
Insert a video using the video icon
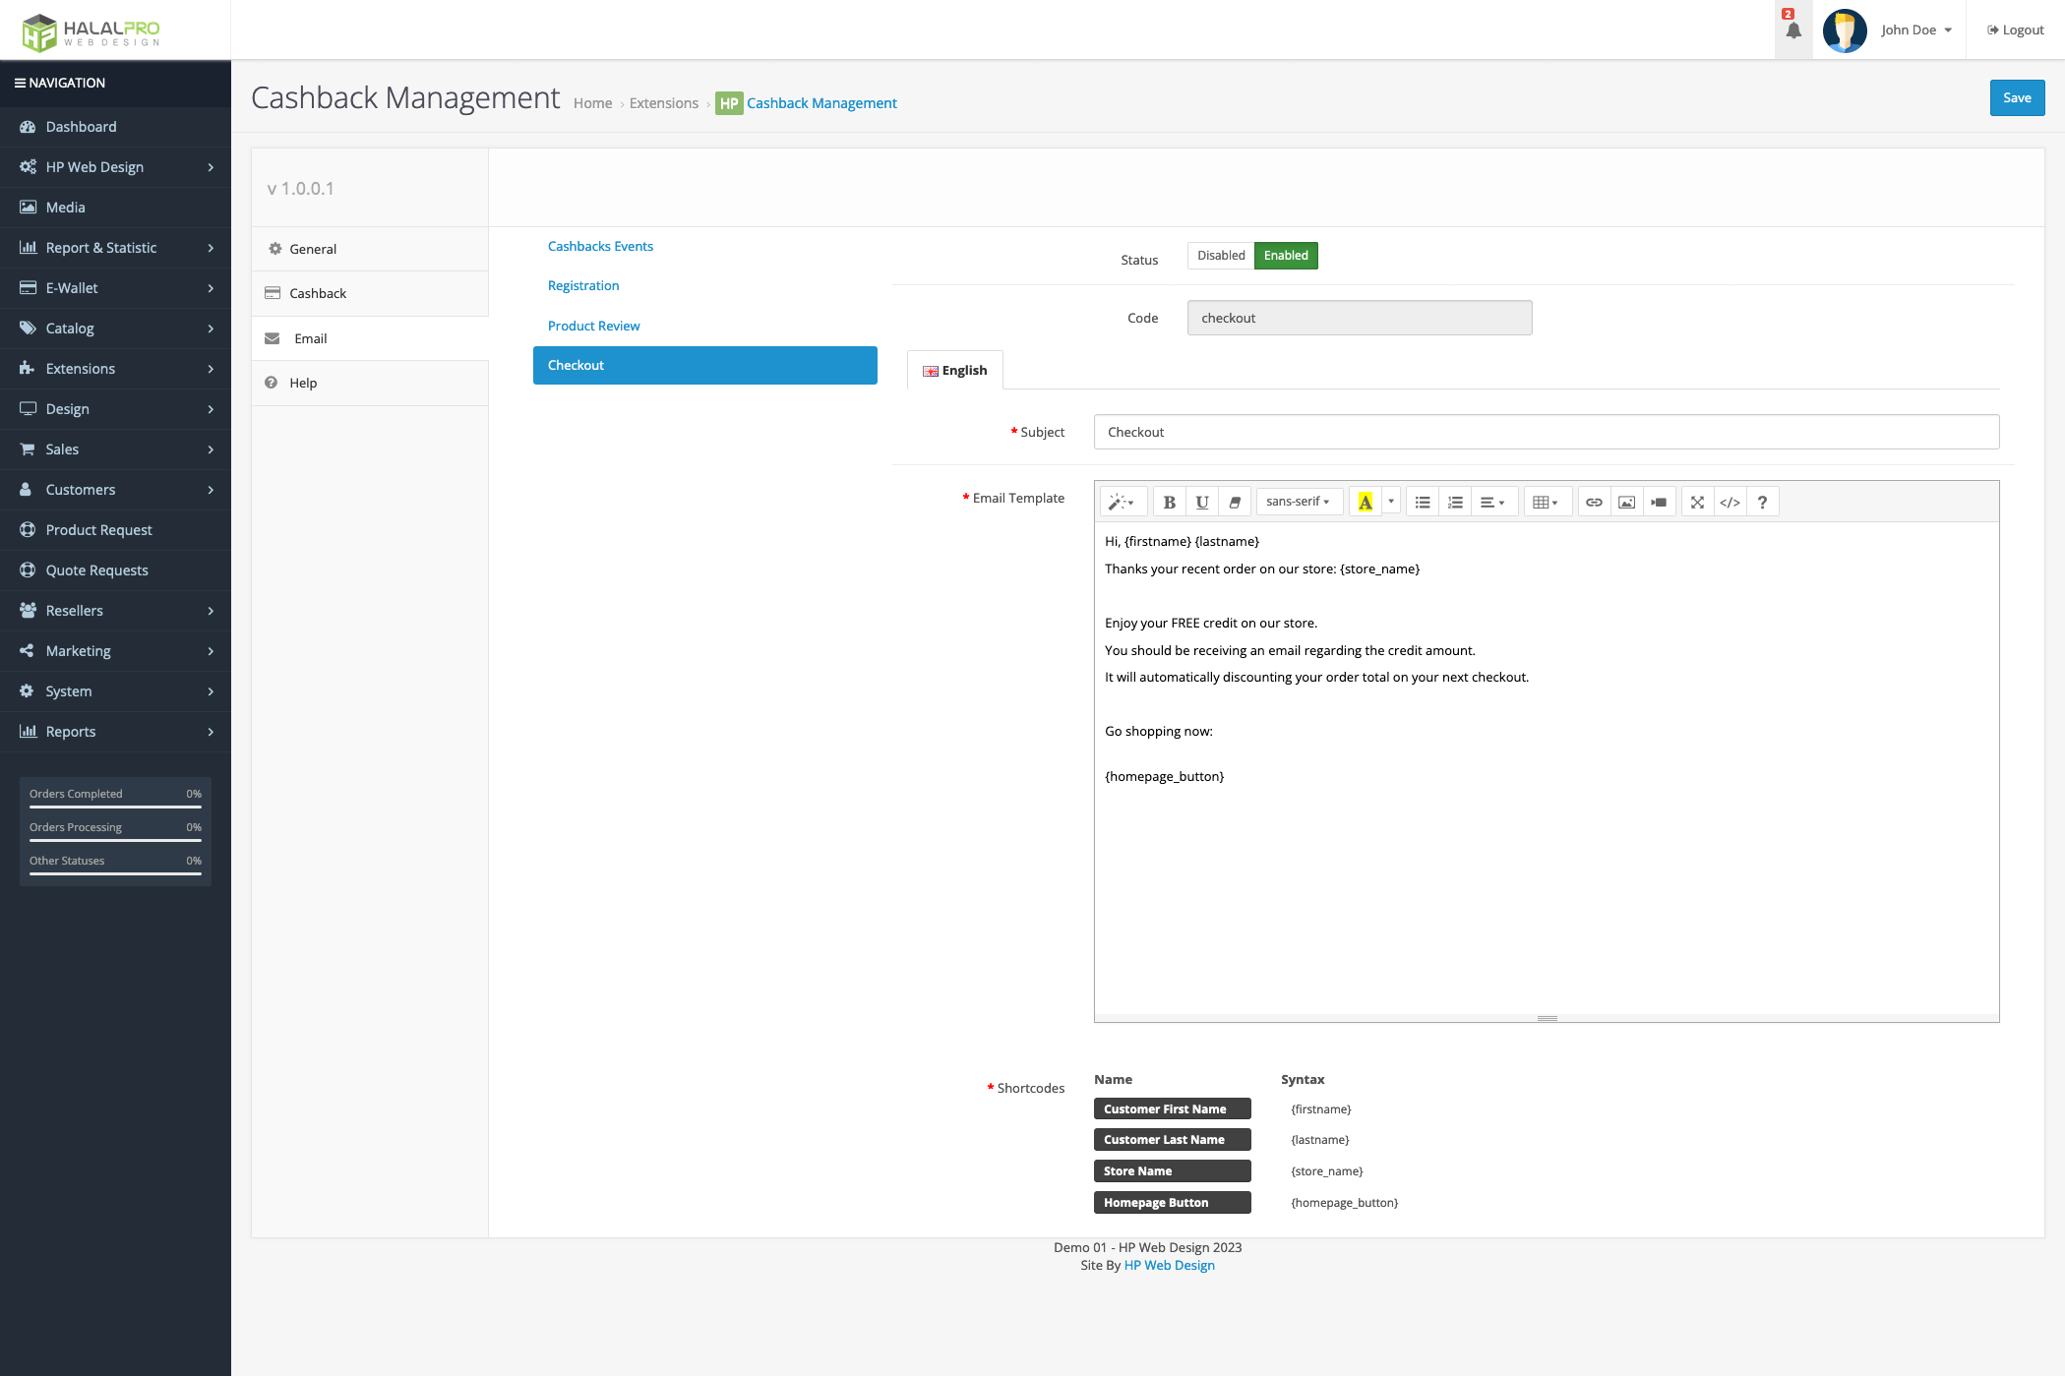tap(1659, 502)
